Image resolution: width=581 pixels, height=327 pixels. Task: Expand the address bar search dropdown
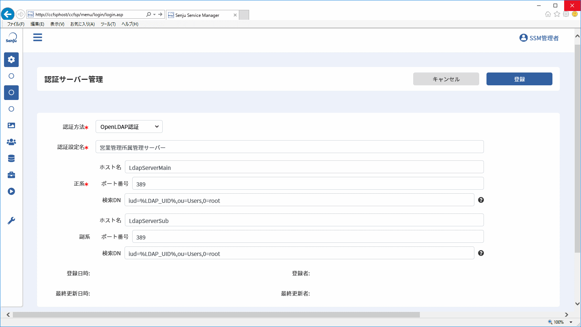tap(155, 15)
